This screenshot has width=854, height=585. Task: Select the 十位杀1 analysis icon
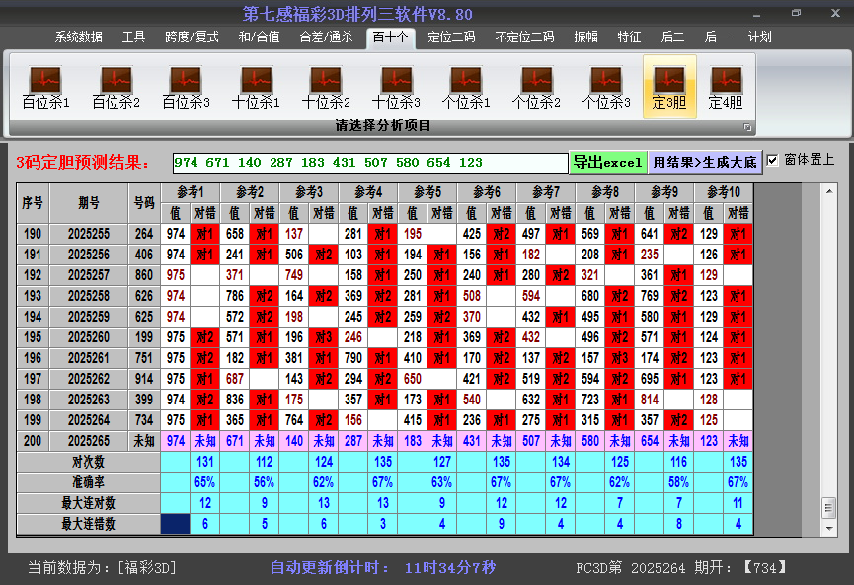[255, 84]
